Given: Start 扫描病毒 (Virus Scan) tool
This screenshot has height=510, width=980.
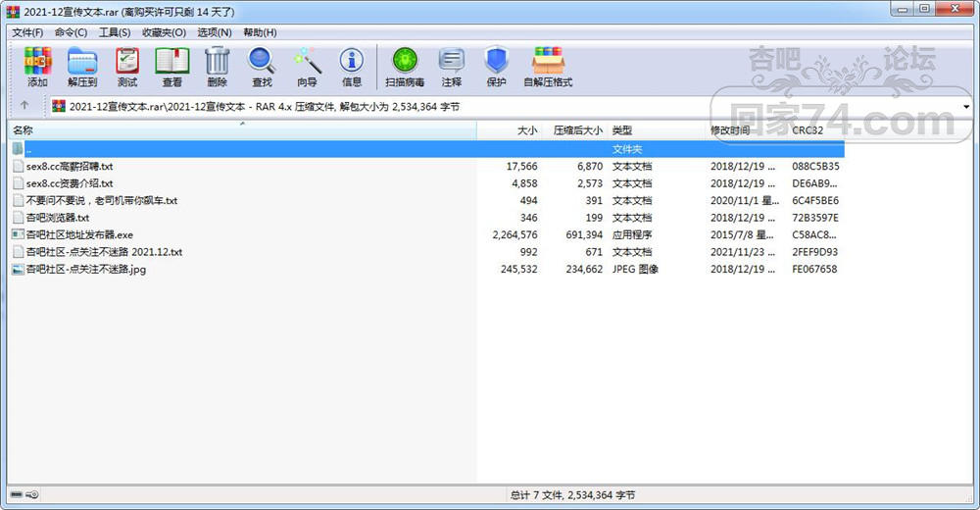Looking at the screenshot, I should point(405,67).
